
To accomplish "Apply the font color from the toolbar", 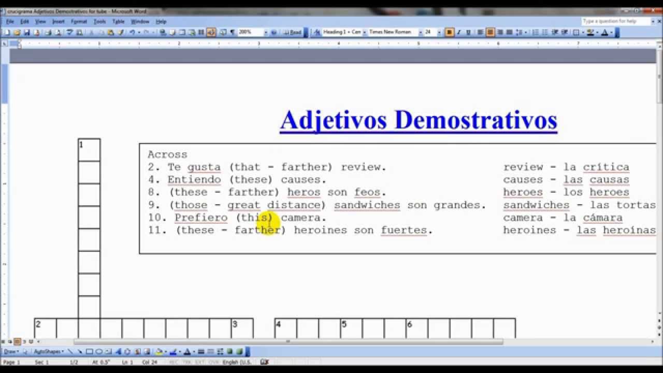I will [604, 32].
